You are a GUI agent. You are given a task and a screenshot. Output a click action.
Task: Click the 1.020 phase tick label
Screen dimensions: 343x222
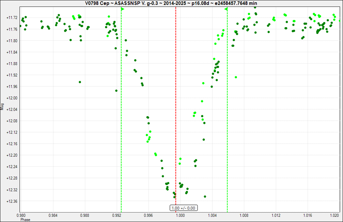click(x=335, y=215)
